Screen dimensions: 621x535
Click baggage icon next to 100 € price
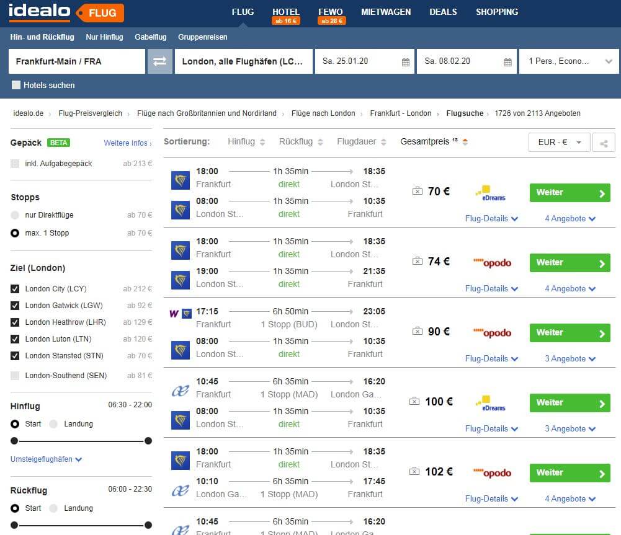414,401
